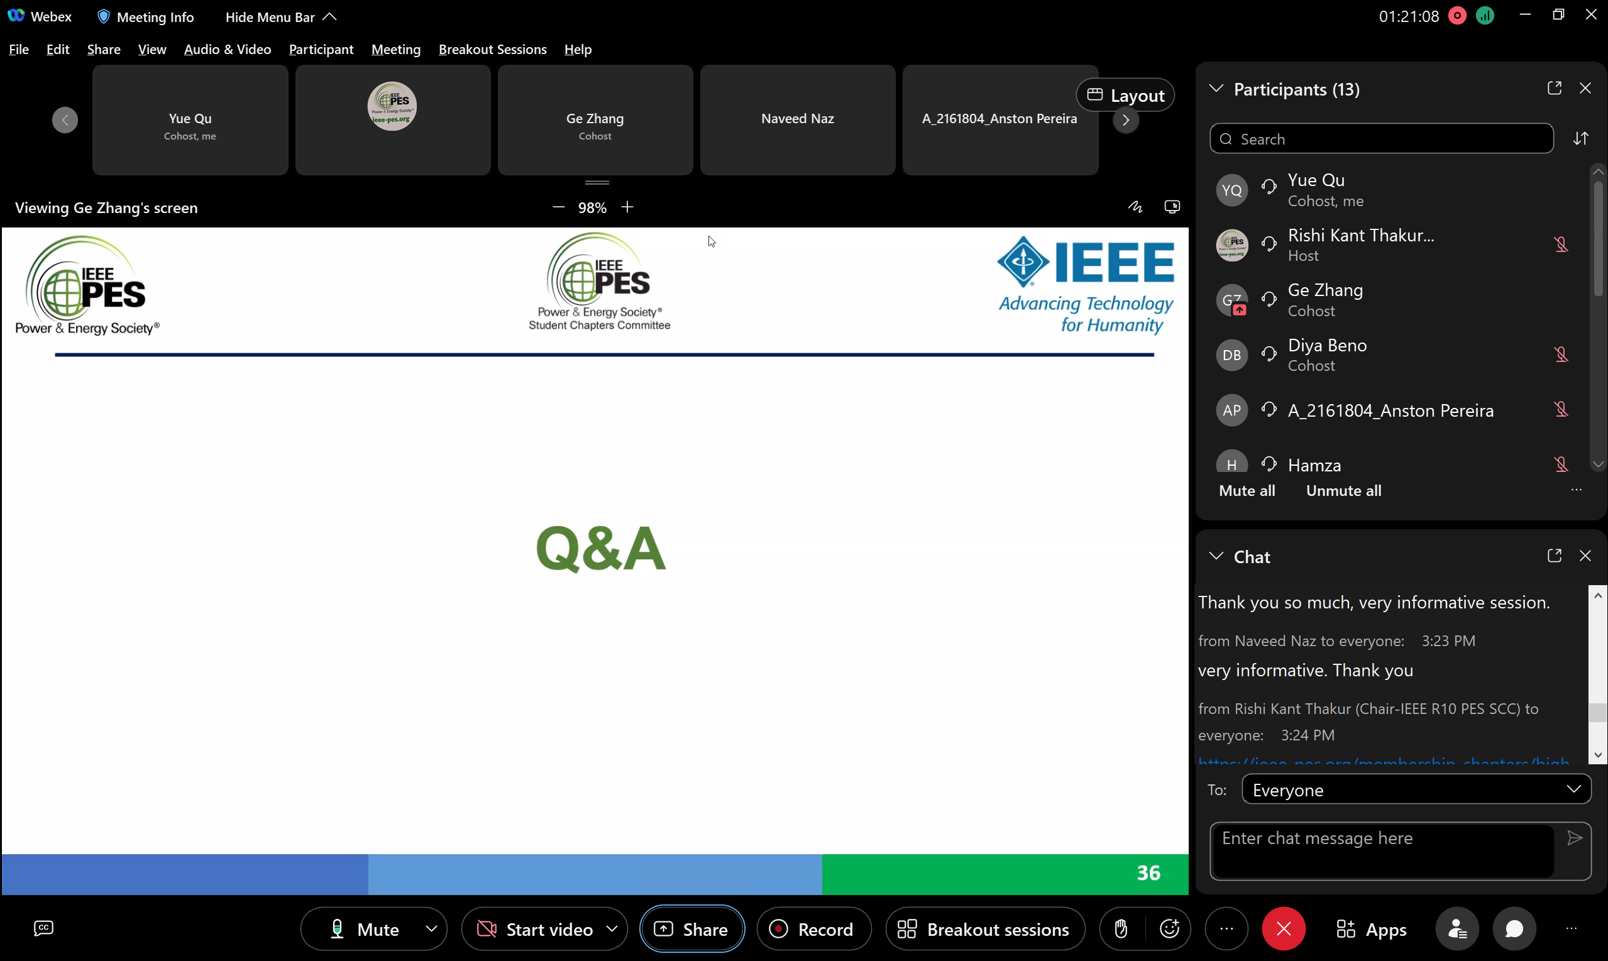Sort participants list icon
The width and height of the screenshot is (1608, 961).
(1581, 138)
